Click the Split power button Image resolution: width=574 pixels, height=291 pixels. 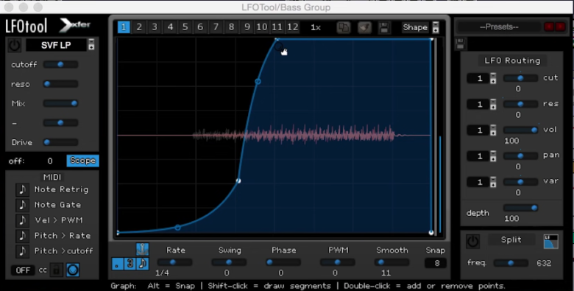(x=472, y=241)
